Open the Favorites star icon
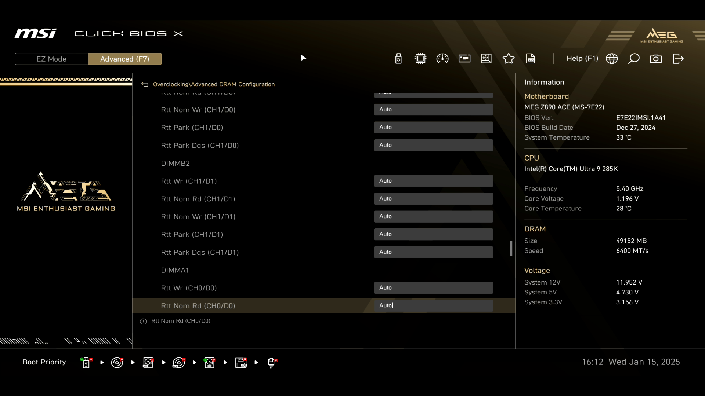Image resolution: width=705 pixels, height=396 pixels. 509,59
